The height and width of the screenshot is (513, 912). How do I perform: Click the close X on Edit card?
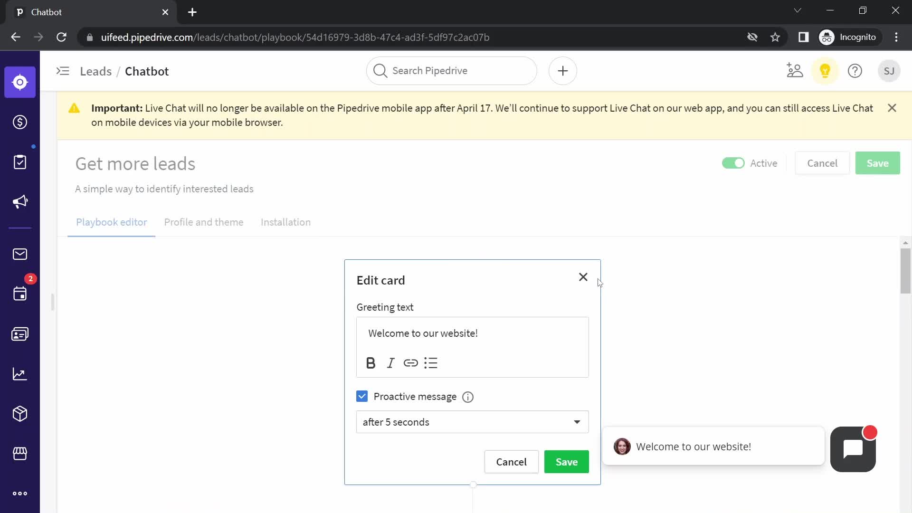coord(582,276)
